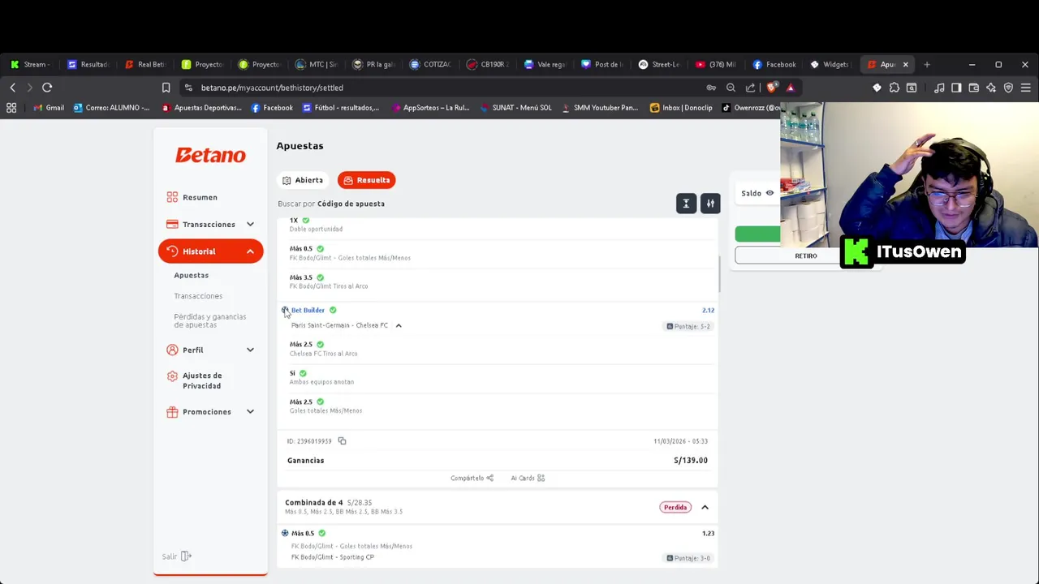Viewport: 1039px width, 584px height.
Task: Copy the bet ID 2396019959
Action: coord(342,441)
